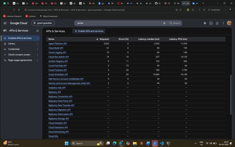
Task: Launch Microsoft Edge from taskbar
Action: click(115, 143)
